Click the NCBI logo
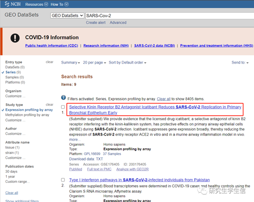Screen dimensions: 254x202 pos(13,4)
